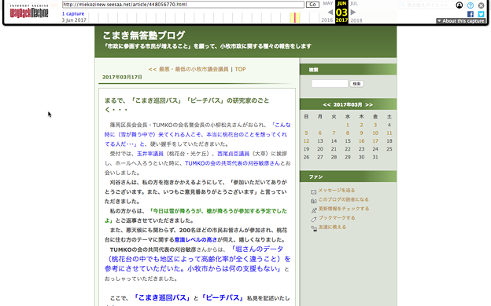Open calendar date 9
Image resolution: width=491 pixels, height=306 pixels.
click(361, 133)
